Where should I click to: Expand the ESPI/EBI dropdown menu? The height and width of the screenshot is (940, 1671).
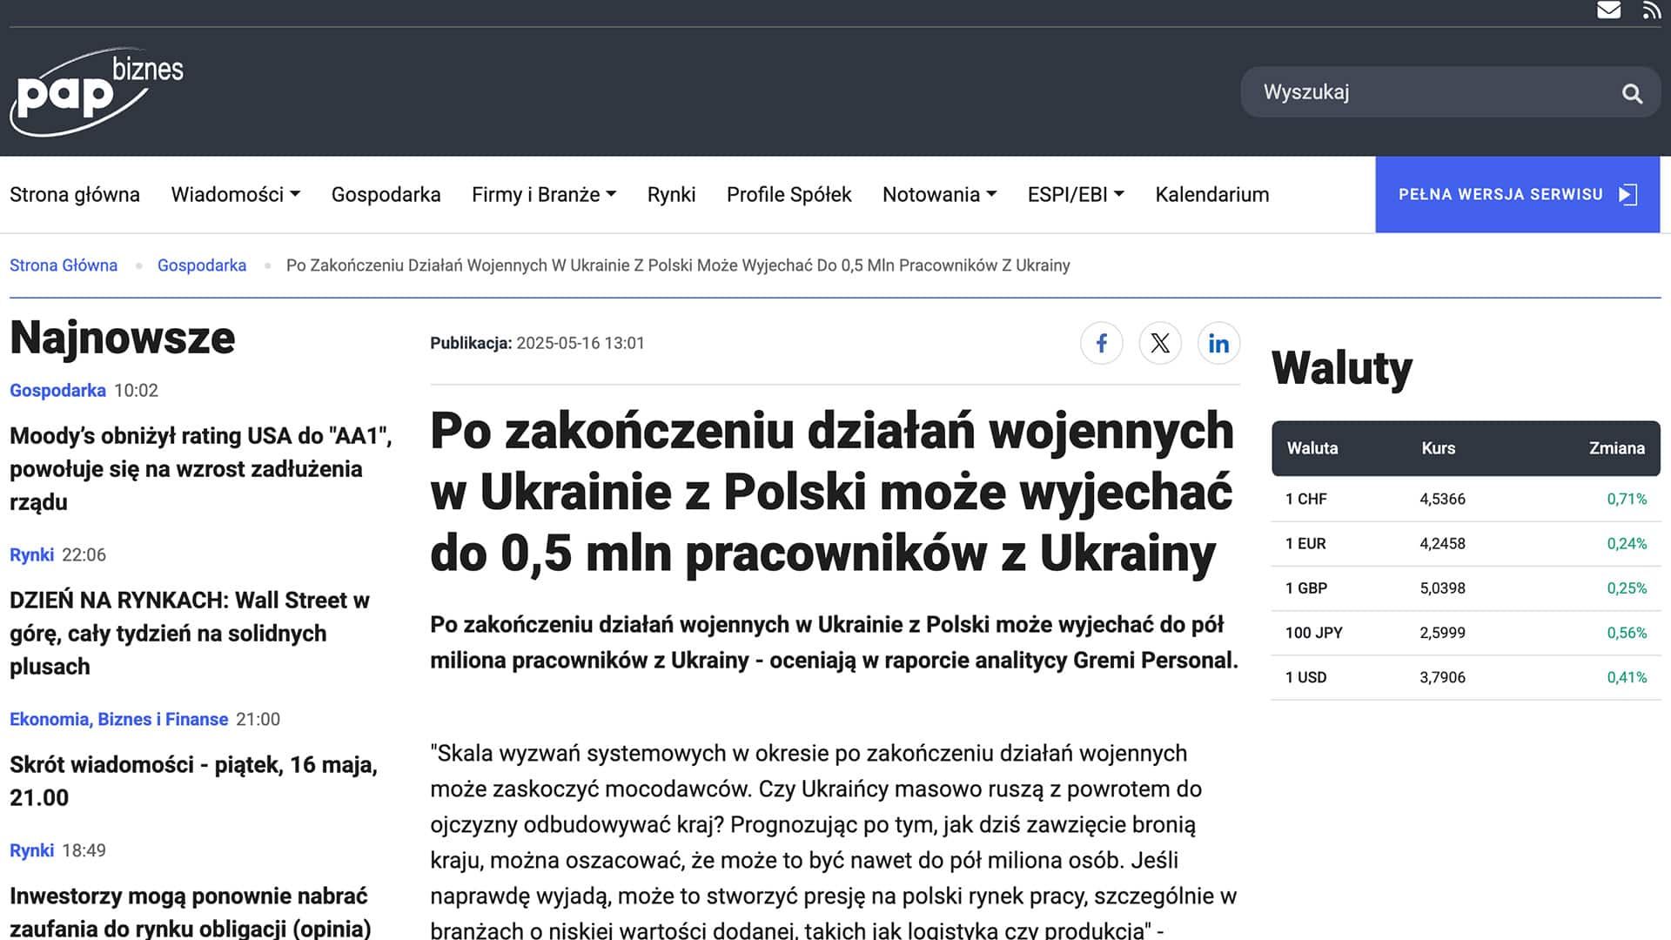coord(1076,194)
